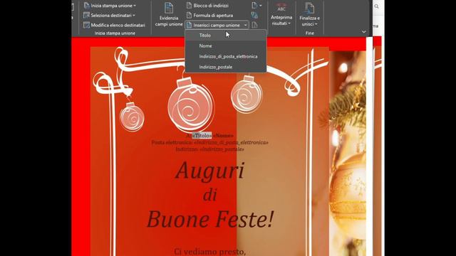Click Modifica elenco destinatari

click(x=114, y=26)
